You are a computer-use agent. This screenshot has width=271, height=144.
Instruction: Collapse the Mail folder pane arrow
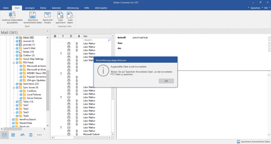point(47,31)
